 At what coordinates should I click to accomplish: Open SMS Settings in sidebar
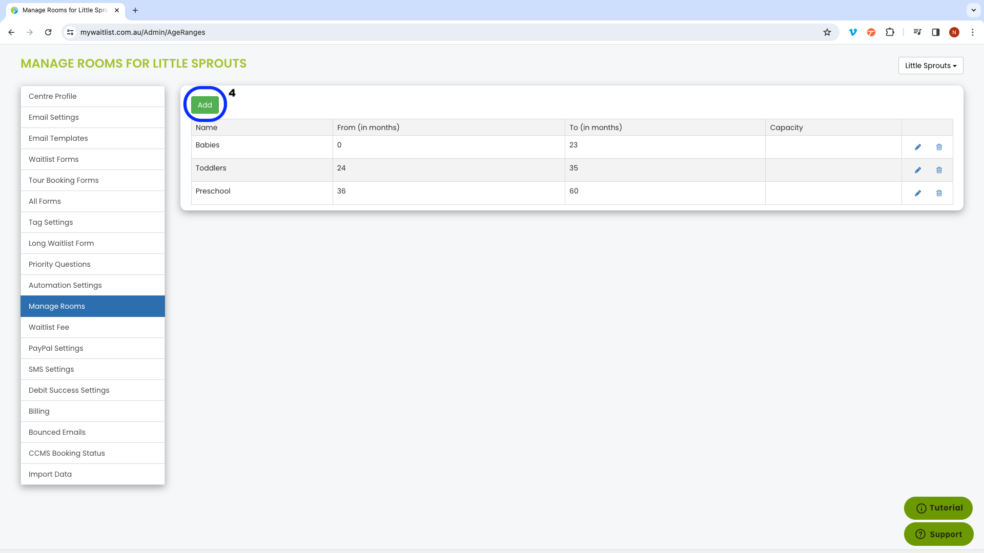(x=93, y=369)
